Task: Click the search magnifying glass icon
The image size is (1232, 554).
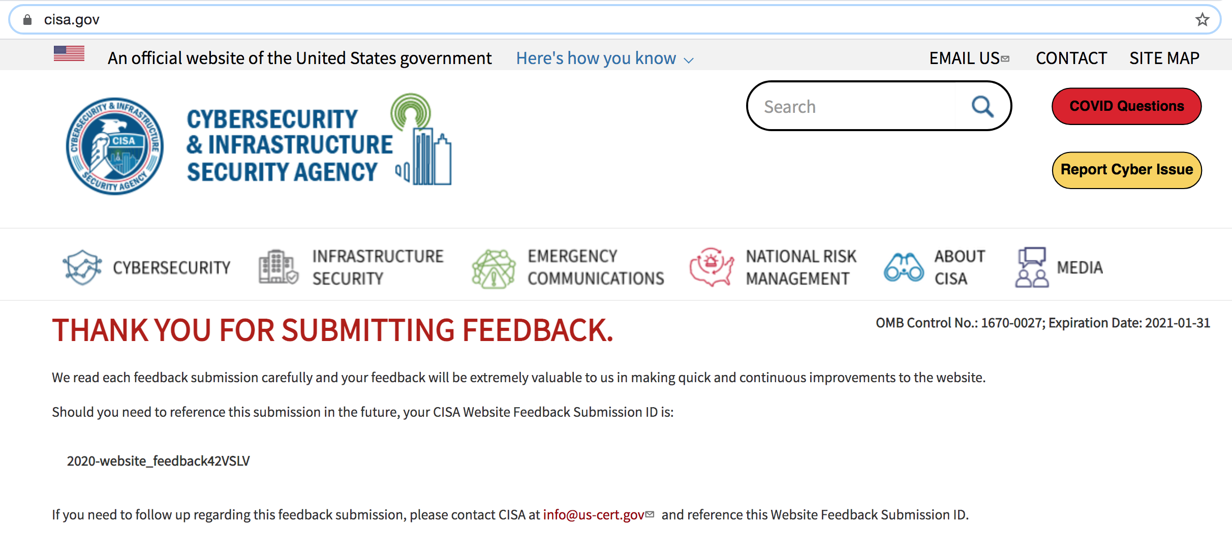Action: 982,107
